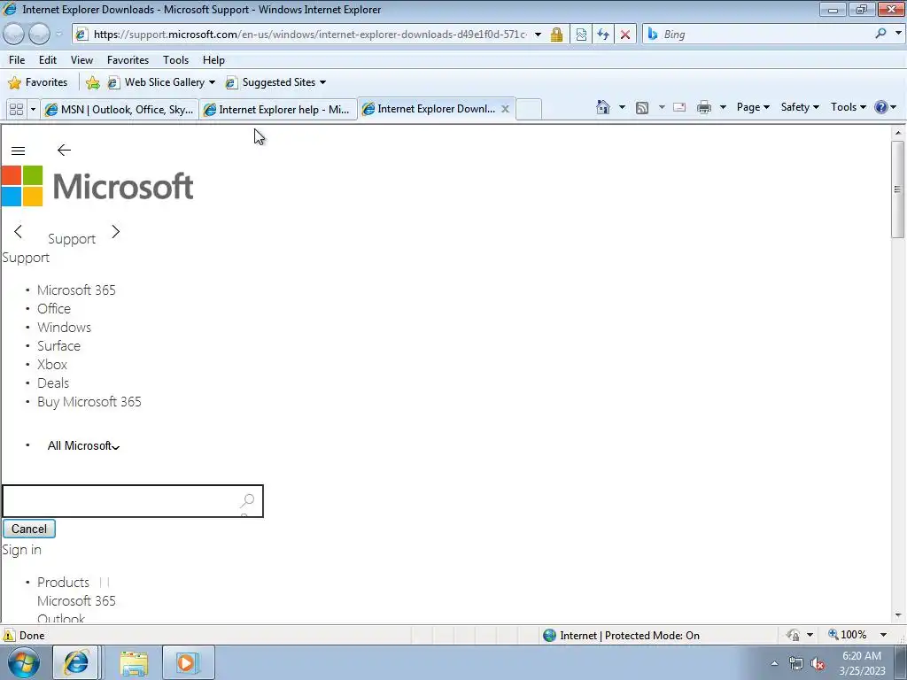The height and width of the screenshot is (680, 907).
Task: Open the Surface link
Action: click(x=59, y=346)
